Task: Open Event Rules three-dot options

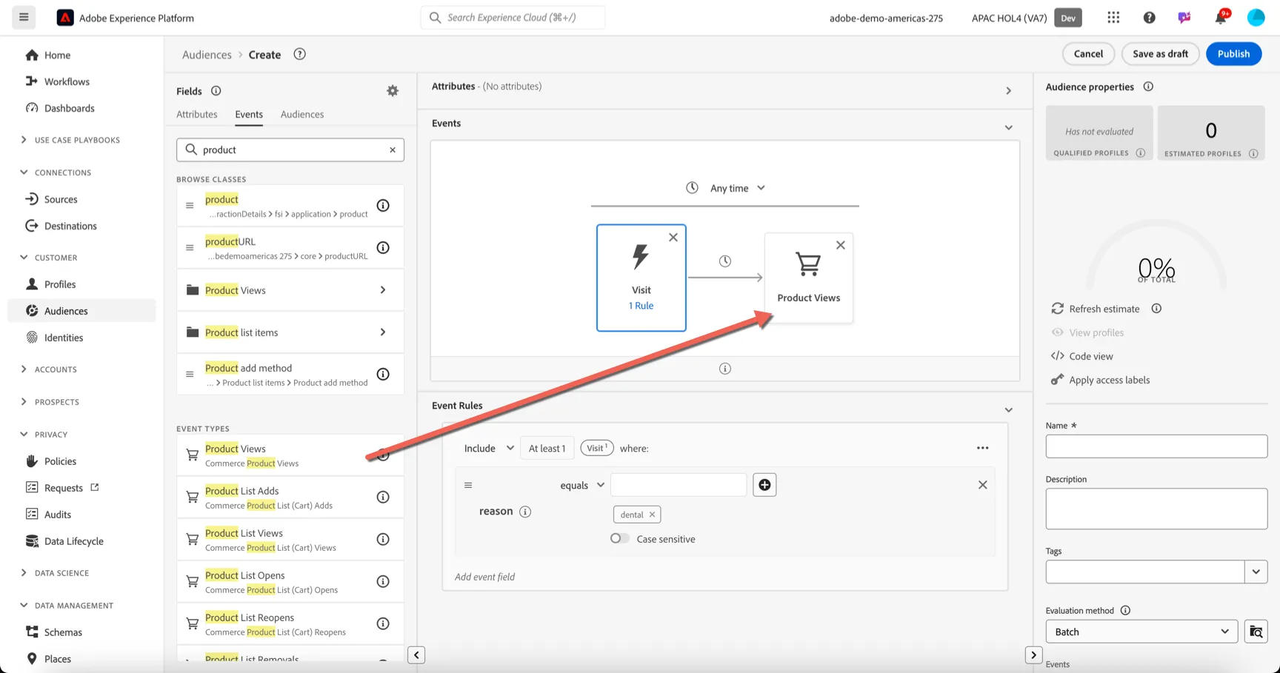Action: click(x=983, y=448)
